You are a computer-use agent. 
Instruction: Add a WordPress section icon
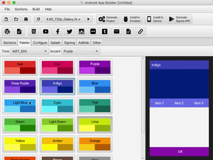click(x=7, y=31)
